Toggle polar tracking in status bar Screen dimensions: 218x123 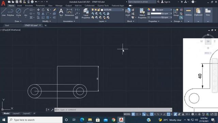coord(152,114)
